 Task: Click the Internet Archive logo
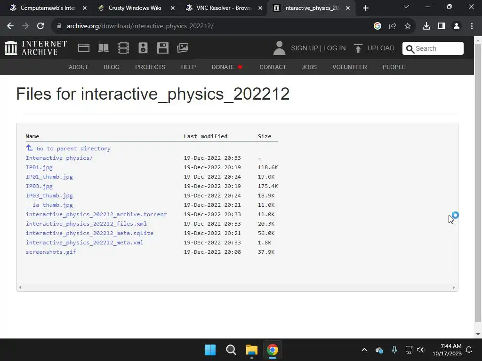click(x=36, y=48)
